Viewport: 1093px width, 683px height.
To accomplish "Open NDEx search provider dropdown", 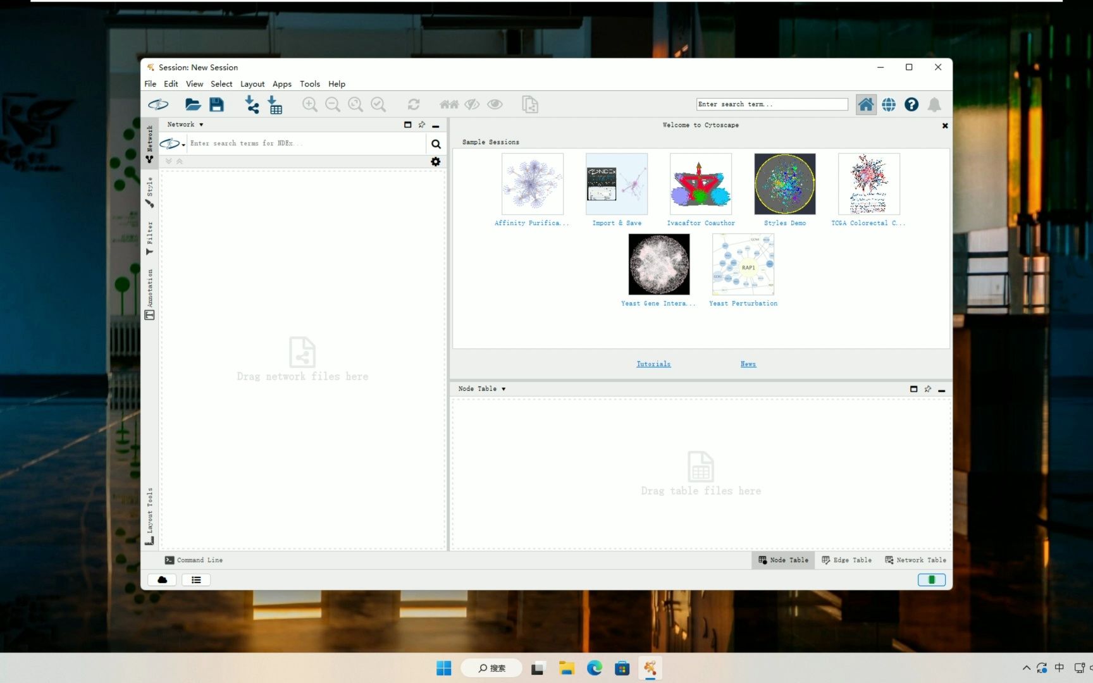I will pyautogui.click(x=173, y=144).
